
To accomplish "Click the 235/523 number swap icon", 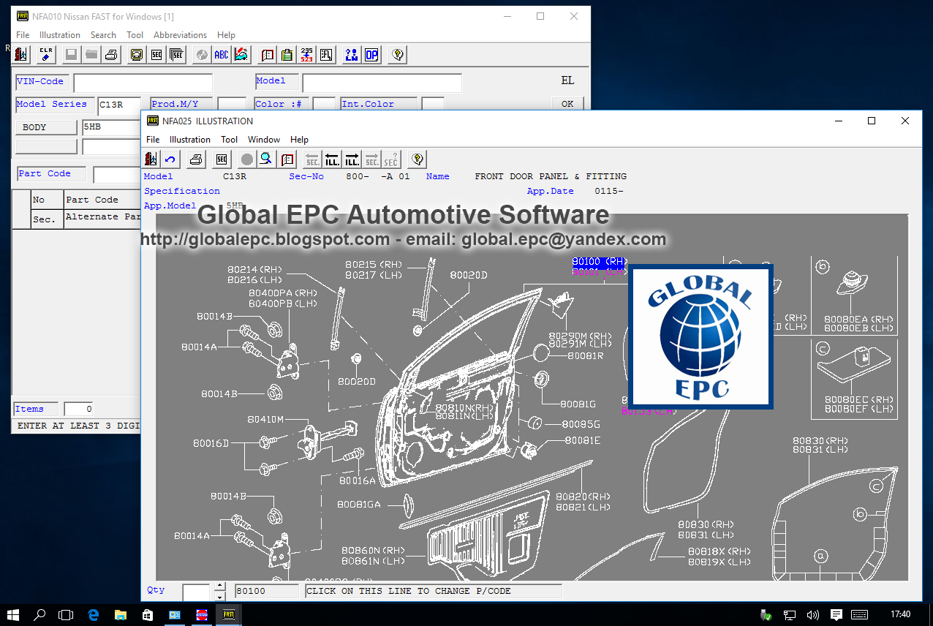I will point(307,54).
